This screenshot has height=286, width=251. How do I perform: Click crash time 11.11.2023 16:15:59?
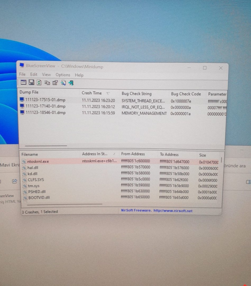pyautogui.click(x=98, y=113)
